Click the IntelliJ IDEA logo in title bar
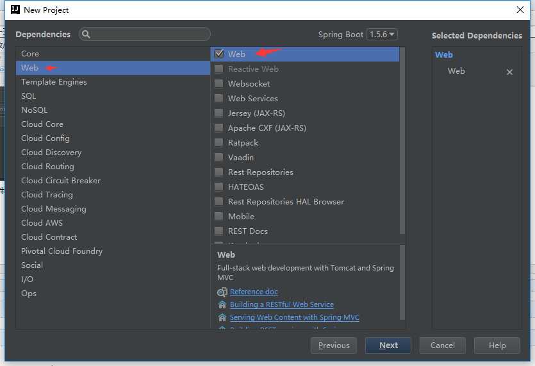 click(15, 10)
